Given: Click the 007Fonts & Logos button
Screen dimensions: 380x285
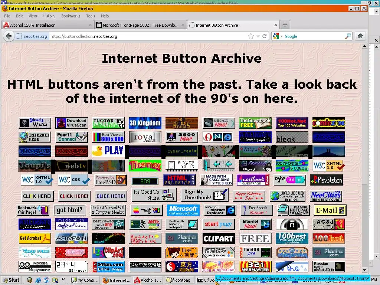Looking at the screenshot, I should tap(292, 166).
